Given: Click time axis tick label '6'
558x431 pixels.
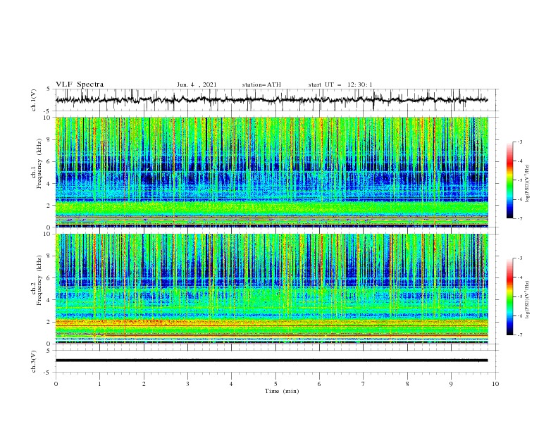Looking at the screenshot, I should coord(319,384).
